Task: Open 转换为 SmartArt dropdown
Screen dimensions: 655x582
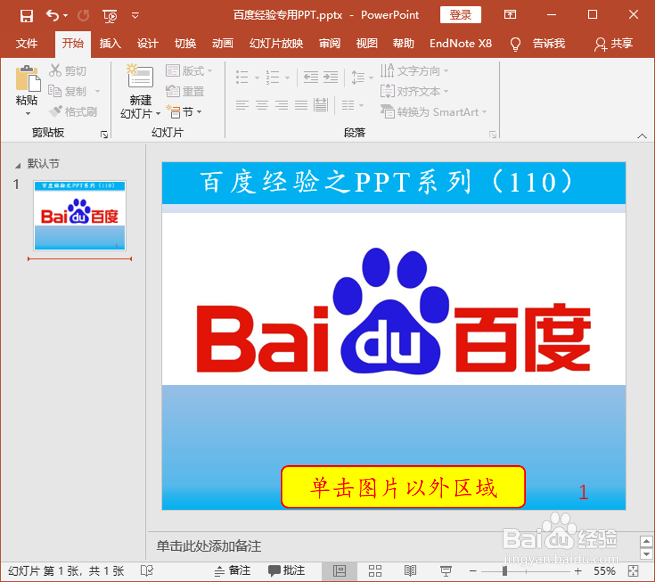Action: pyautogui.click(x=434, y=112)
